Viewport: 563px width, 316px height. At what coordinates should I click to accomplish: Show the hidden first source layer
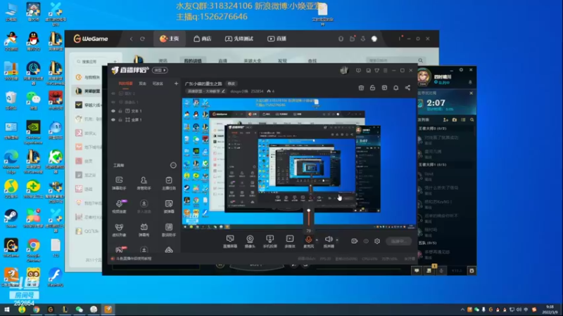click(113, 93)
